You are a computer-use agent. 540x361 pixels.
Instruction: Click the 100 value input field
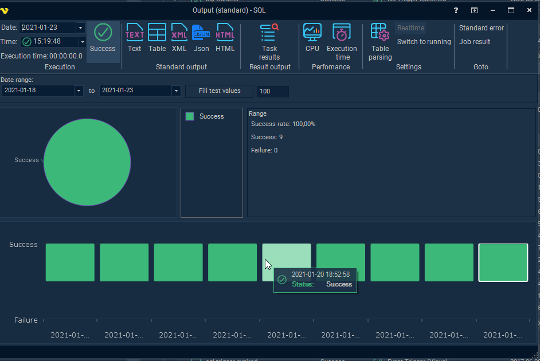coord(272,91)
